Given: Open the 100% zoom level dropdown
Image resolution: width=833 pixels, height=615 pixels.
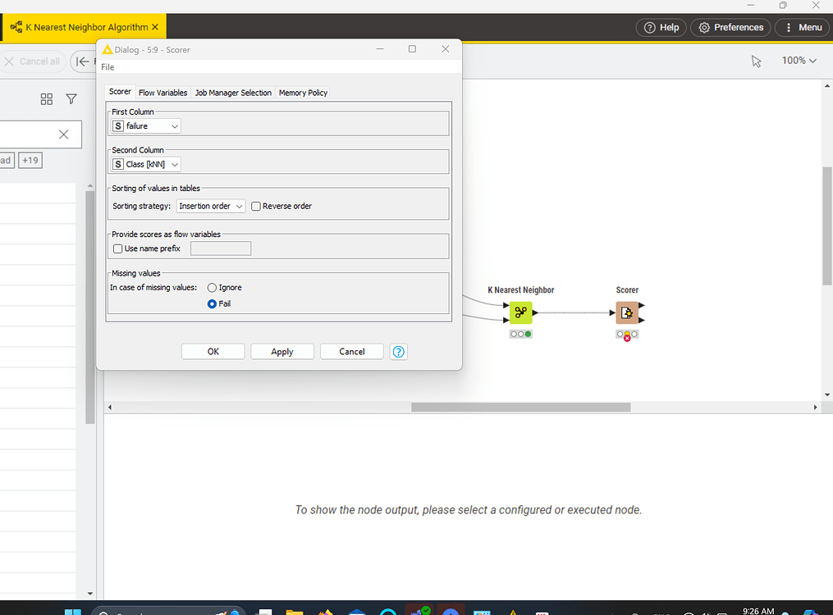Looking at the screenshot, I should click(x=799, y=61).
